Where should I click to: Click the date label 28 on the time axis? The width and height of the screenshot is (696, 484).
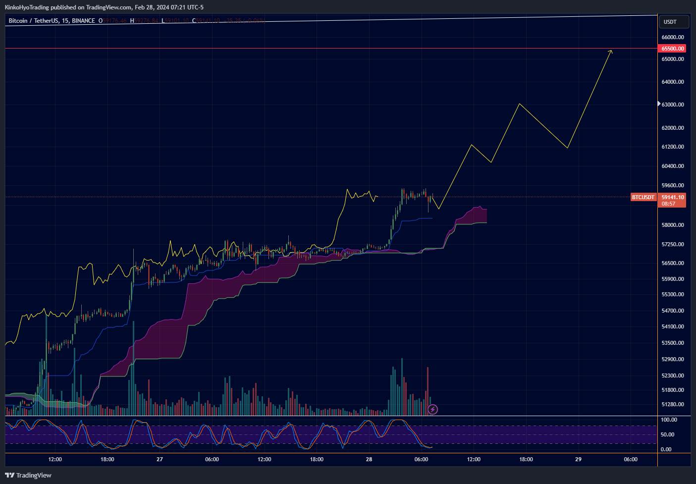[x=369, y=459]
